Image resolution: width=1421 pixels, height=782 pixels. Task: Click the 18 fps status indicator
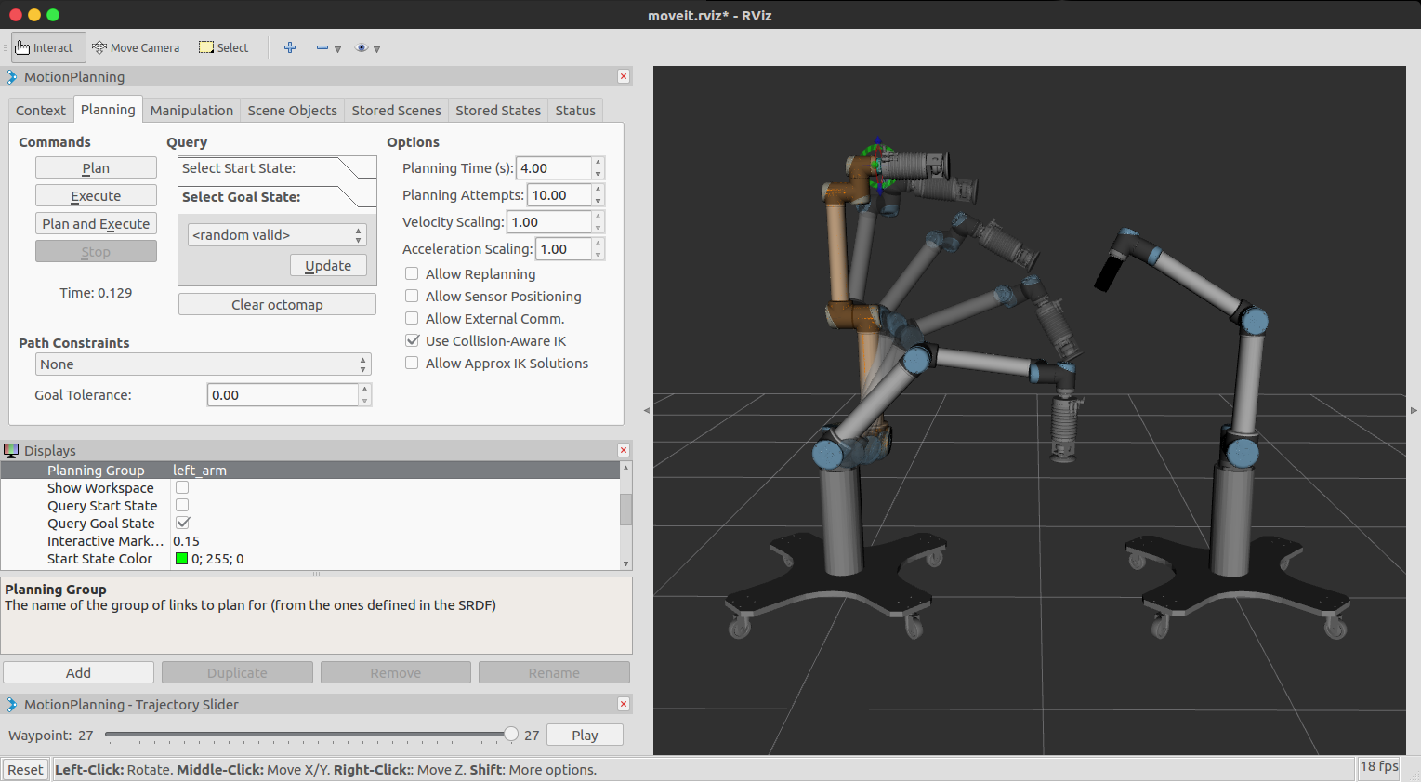pyautogui.click(x=1379, y=766)
